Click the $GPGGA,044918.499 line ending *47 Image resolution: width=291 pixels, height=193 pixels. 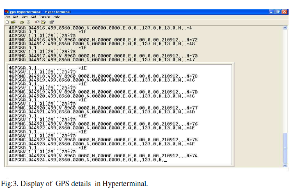pyautogui.click(x=102, y=60)
